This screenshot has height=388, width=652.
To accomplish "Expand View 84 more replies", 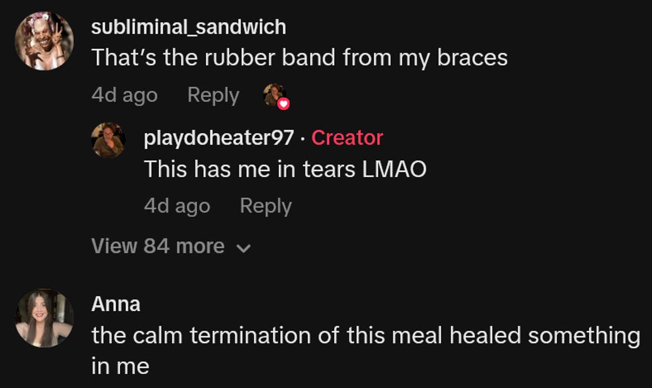I will (159, 246).
